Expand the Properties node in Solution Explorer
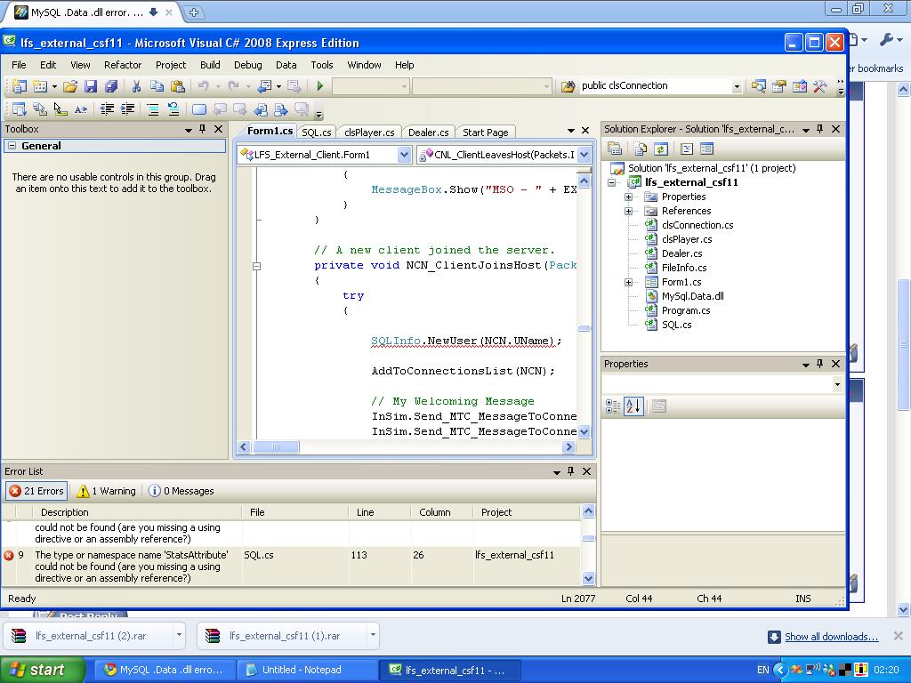This screenshot has height=683, width=911. point(628,197)
